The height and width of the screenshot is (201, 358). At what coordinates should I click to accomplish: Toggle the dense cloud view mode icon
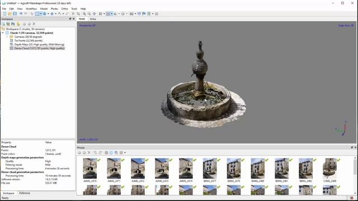tap(108, 14)
